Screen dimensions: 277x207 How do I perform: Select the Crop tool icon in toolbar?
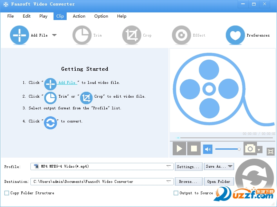[132, 35]
